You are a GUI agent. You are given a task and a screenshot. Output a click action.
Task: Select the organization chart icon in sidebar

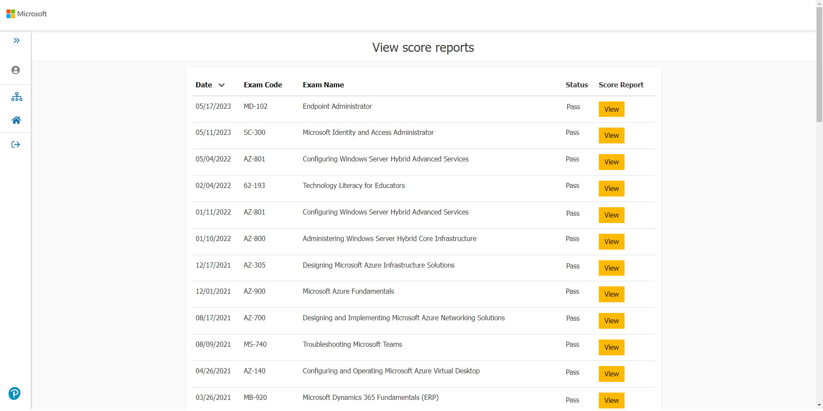click(16, 96)
